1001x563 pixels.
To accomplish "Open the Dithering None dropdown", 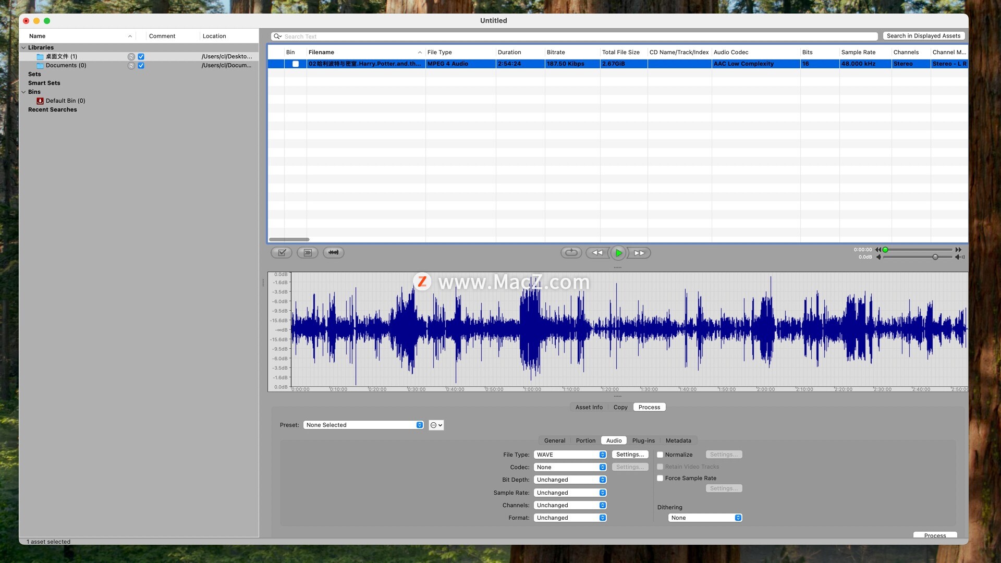I will pyautogui.click(x=705, y=518).
